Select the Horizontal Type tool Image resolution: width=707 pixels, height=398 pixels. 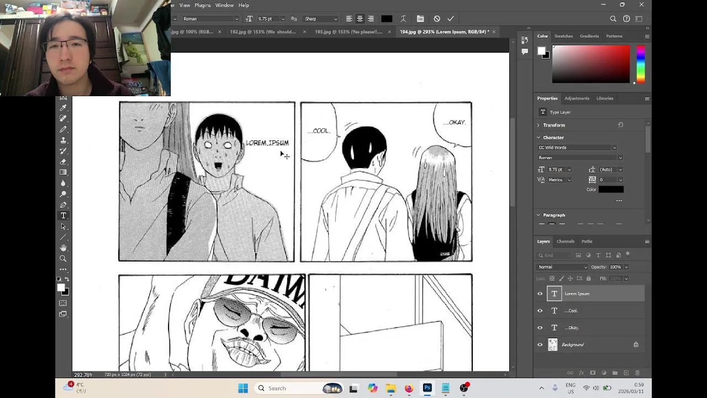pos(64,216)
